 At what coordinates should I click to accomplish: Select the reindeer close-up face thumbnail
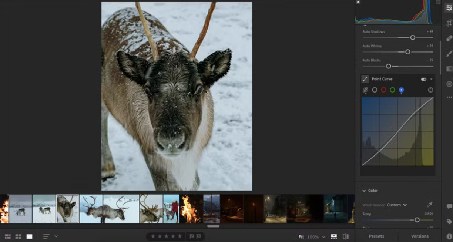tap(67, 209)
